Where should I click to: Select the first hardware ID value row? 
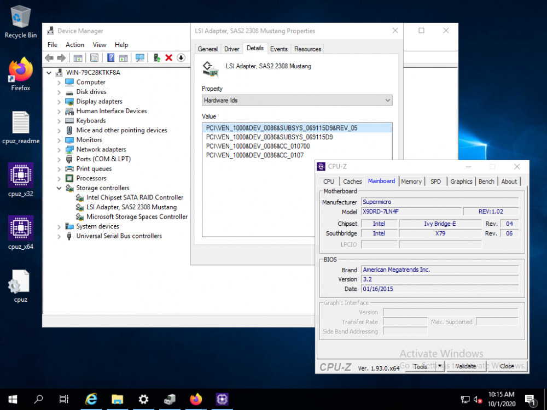pos(297,128)
